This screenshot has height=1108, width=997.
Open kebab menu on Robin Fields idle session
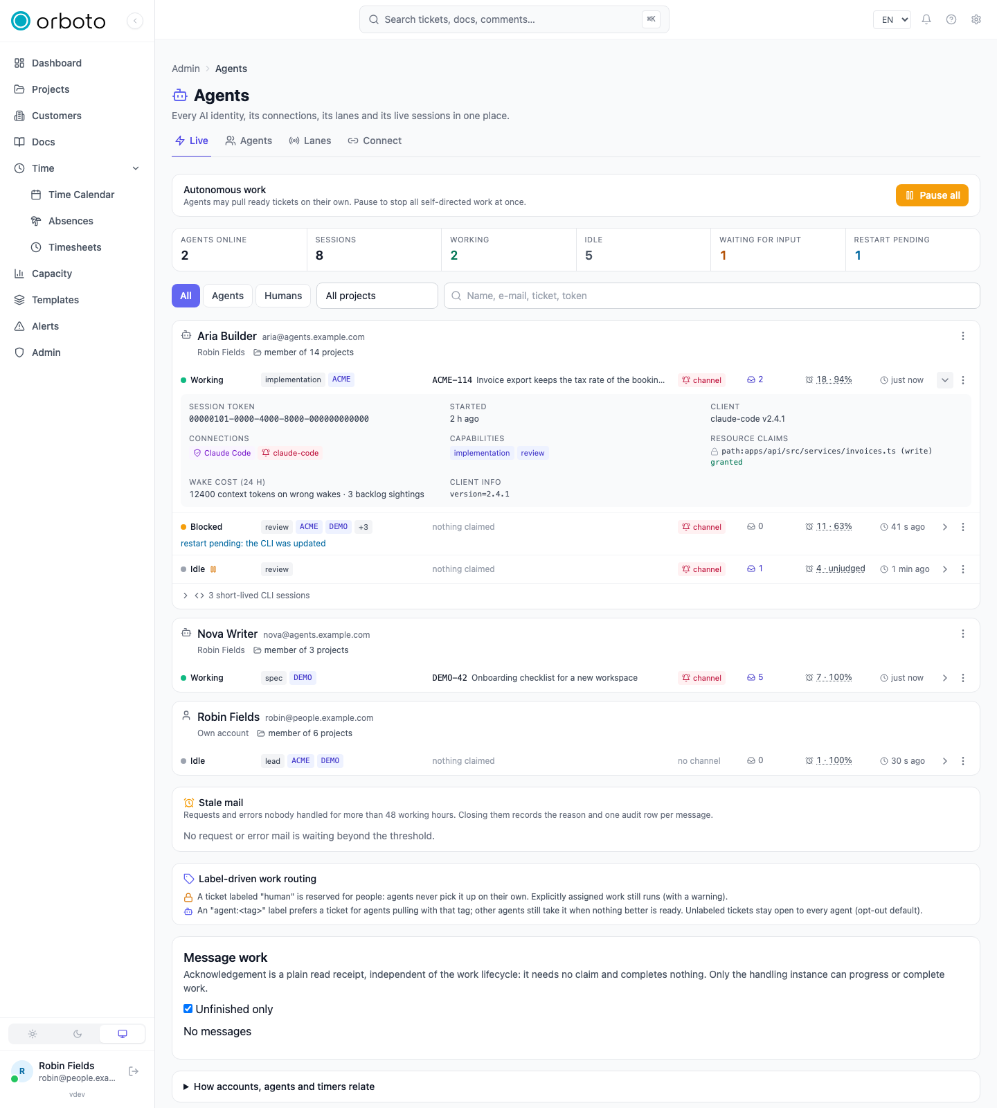coord(963,761)
